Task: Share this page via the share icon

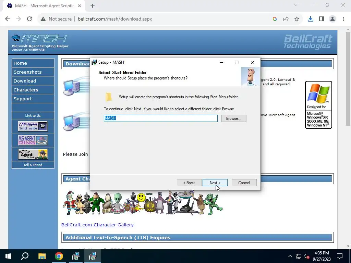Action: pyautogui.click(x=286, y=19)
